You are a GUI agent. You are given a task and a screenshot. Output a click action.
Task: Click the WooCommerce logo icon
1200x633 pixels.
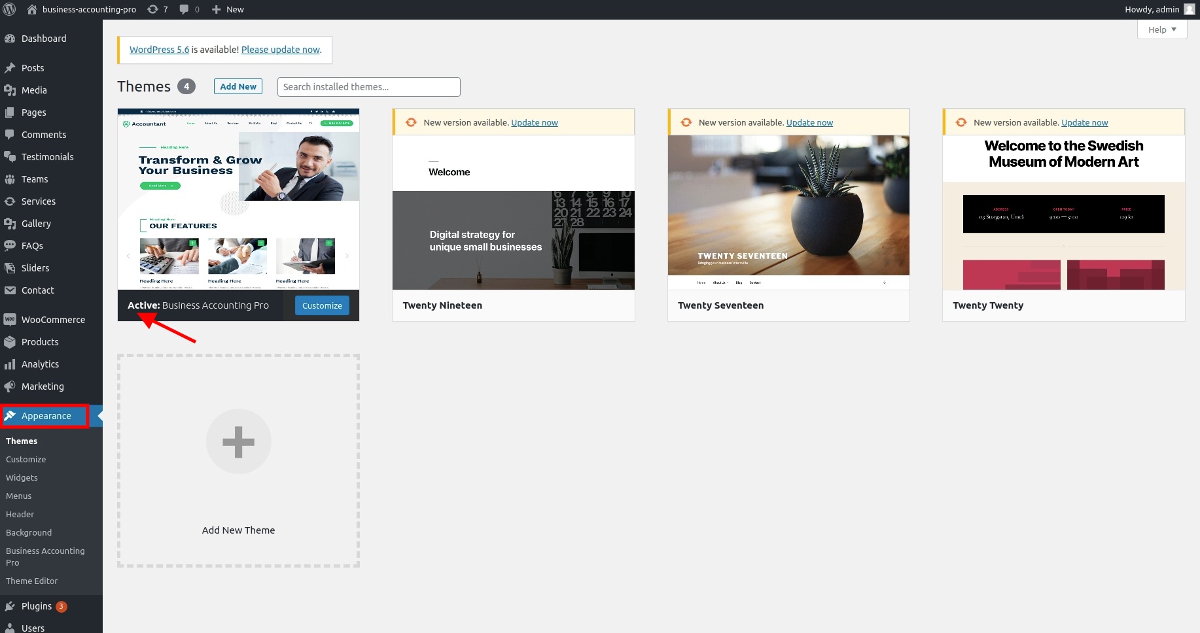pyautogui.click(x=10, y=320)
